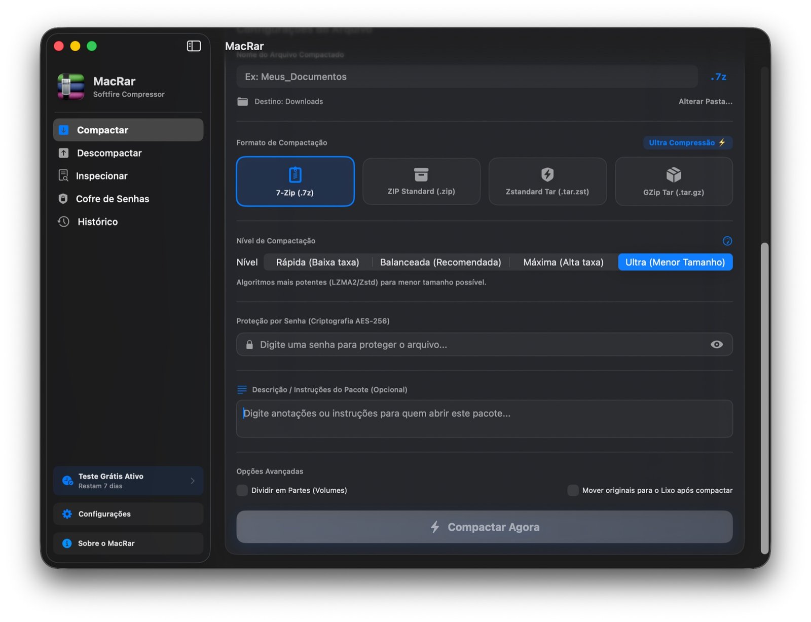
Task: Pick the Zstandard Tar (.tar.zst) bolt icon
Action: point(547,174)
